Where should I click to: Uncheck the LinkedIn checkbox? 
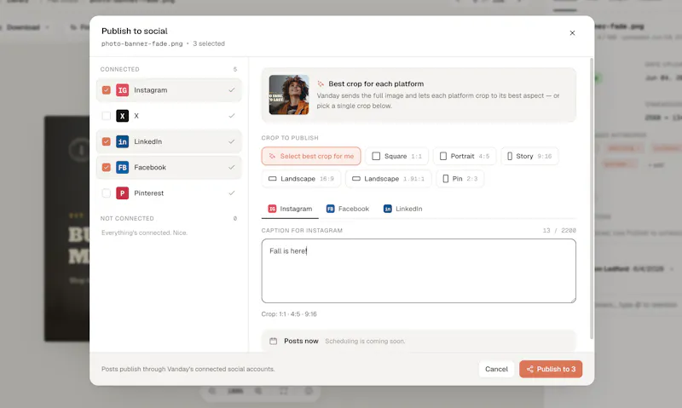106,141
